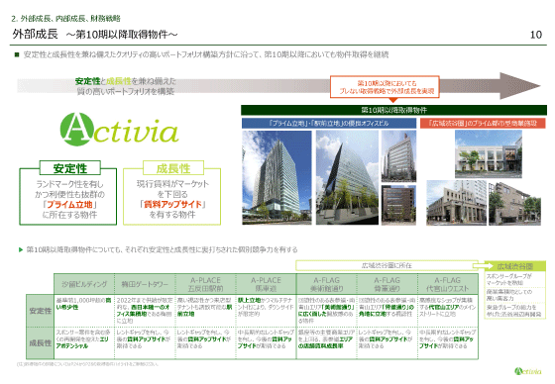Click the dark green 第10期以降取得物件 banner
Image resolution: width=555 pixels, height=384 pixels.
[393, 110]
